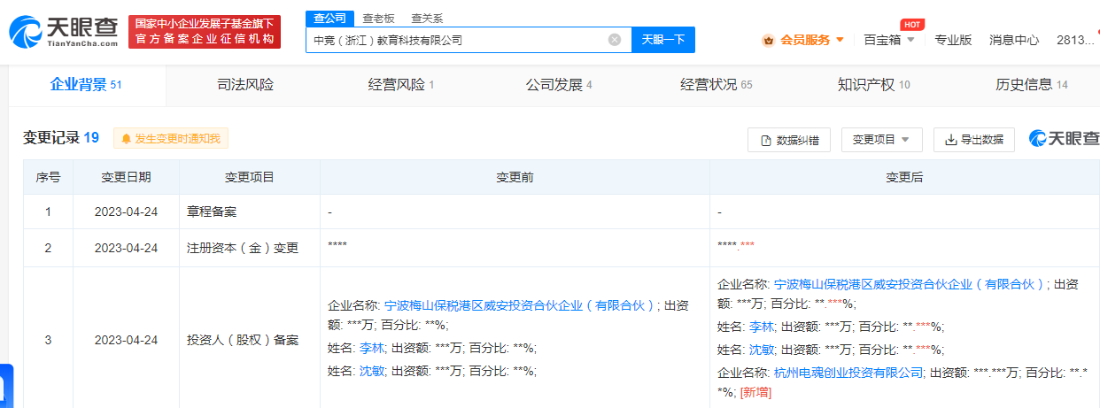1100x408 pixels.
Task: Open the 变更项目 filter dropdown
Action: pyautogui.click(x=881, y=140)
